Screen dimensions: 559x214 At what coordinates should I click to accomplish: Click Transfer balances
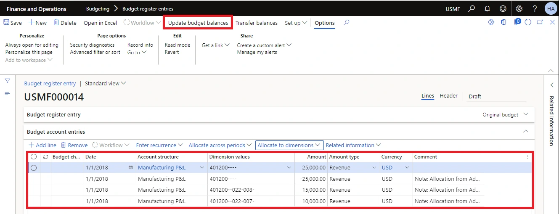coord(257,23)
